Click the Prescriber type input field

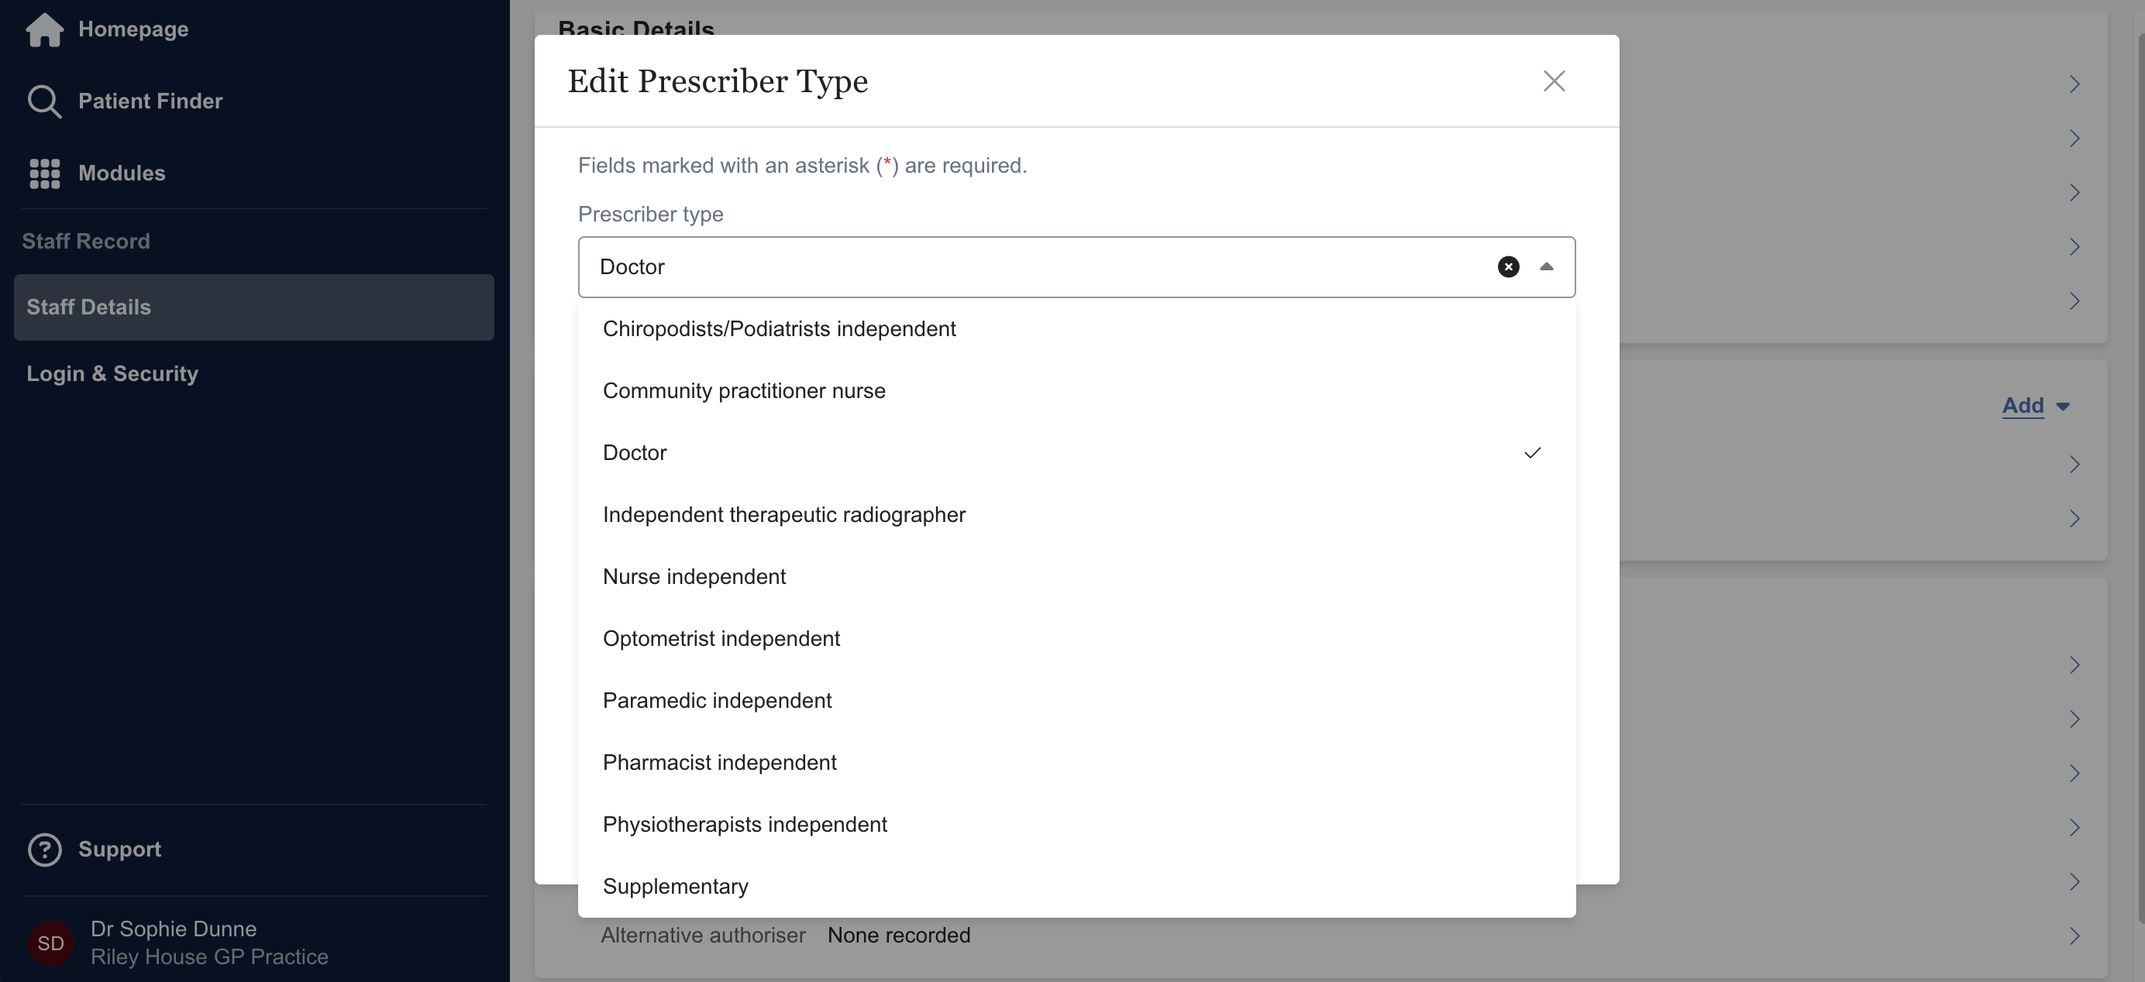pyautogui.click(x=1032, y=267)
